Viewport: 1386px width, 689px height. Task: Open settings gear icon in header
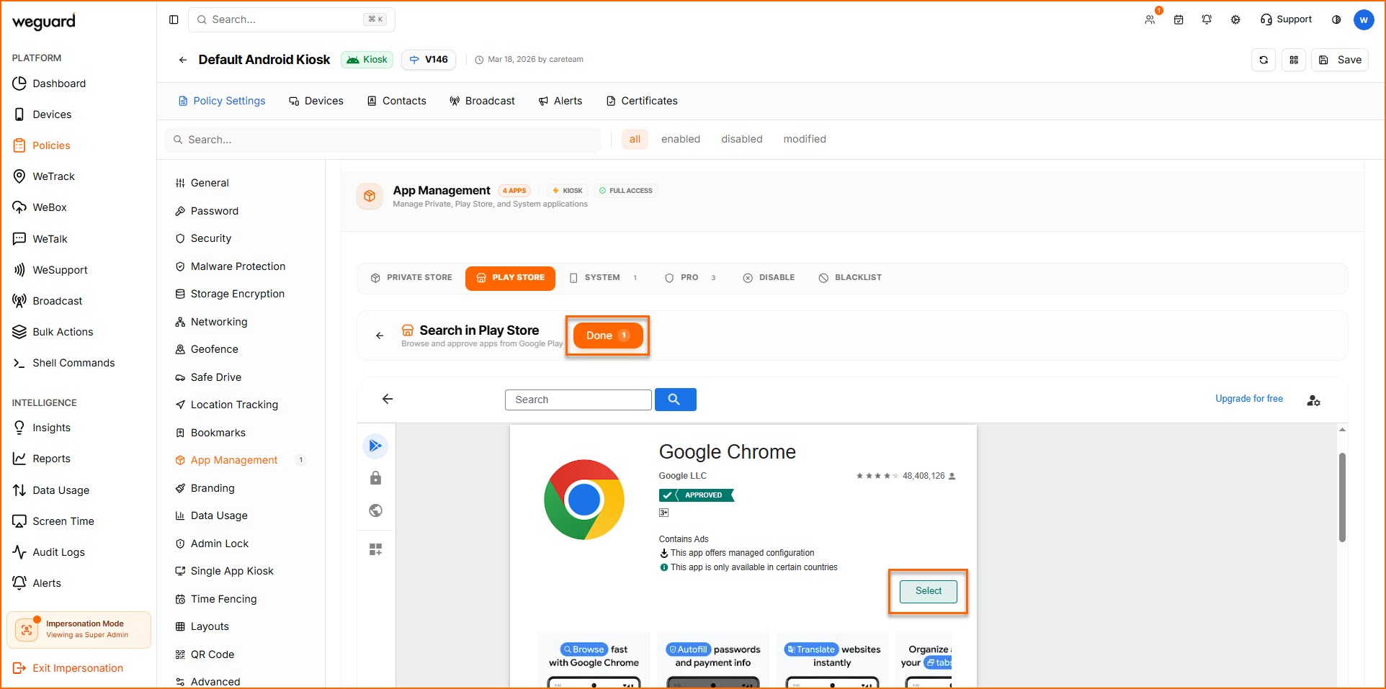click(x=1235, y=19)
